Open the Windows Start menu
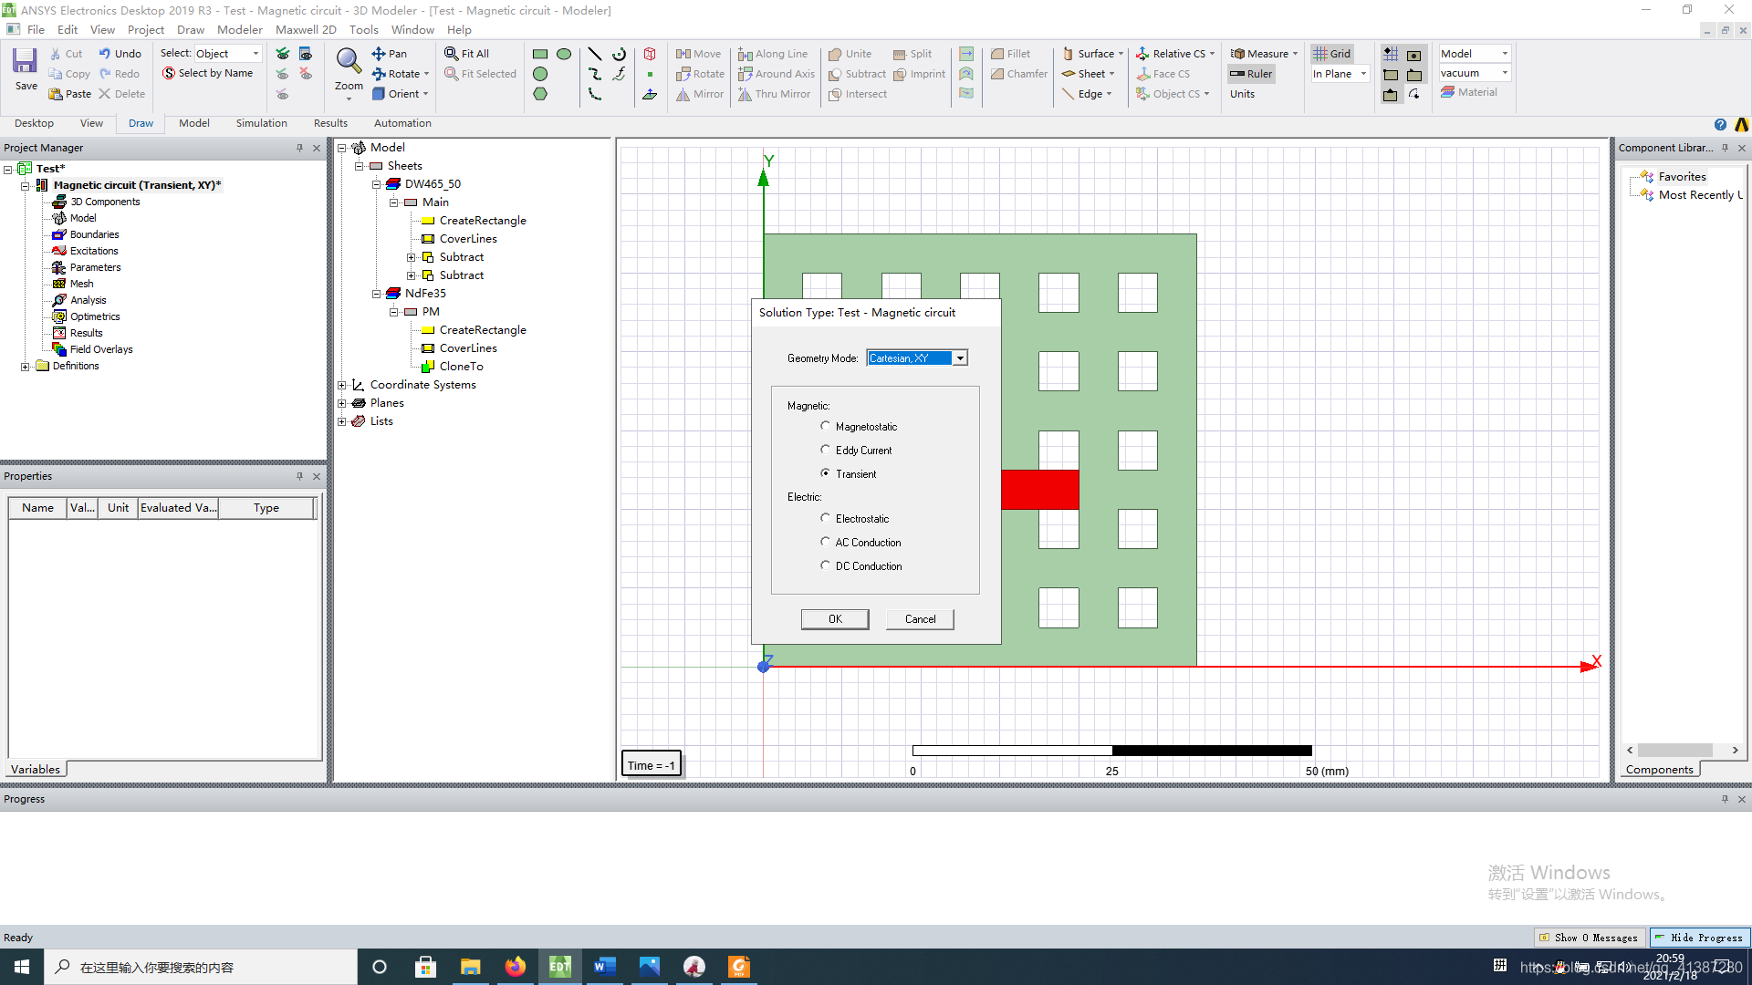 click(22, 967)
